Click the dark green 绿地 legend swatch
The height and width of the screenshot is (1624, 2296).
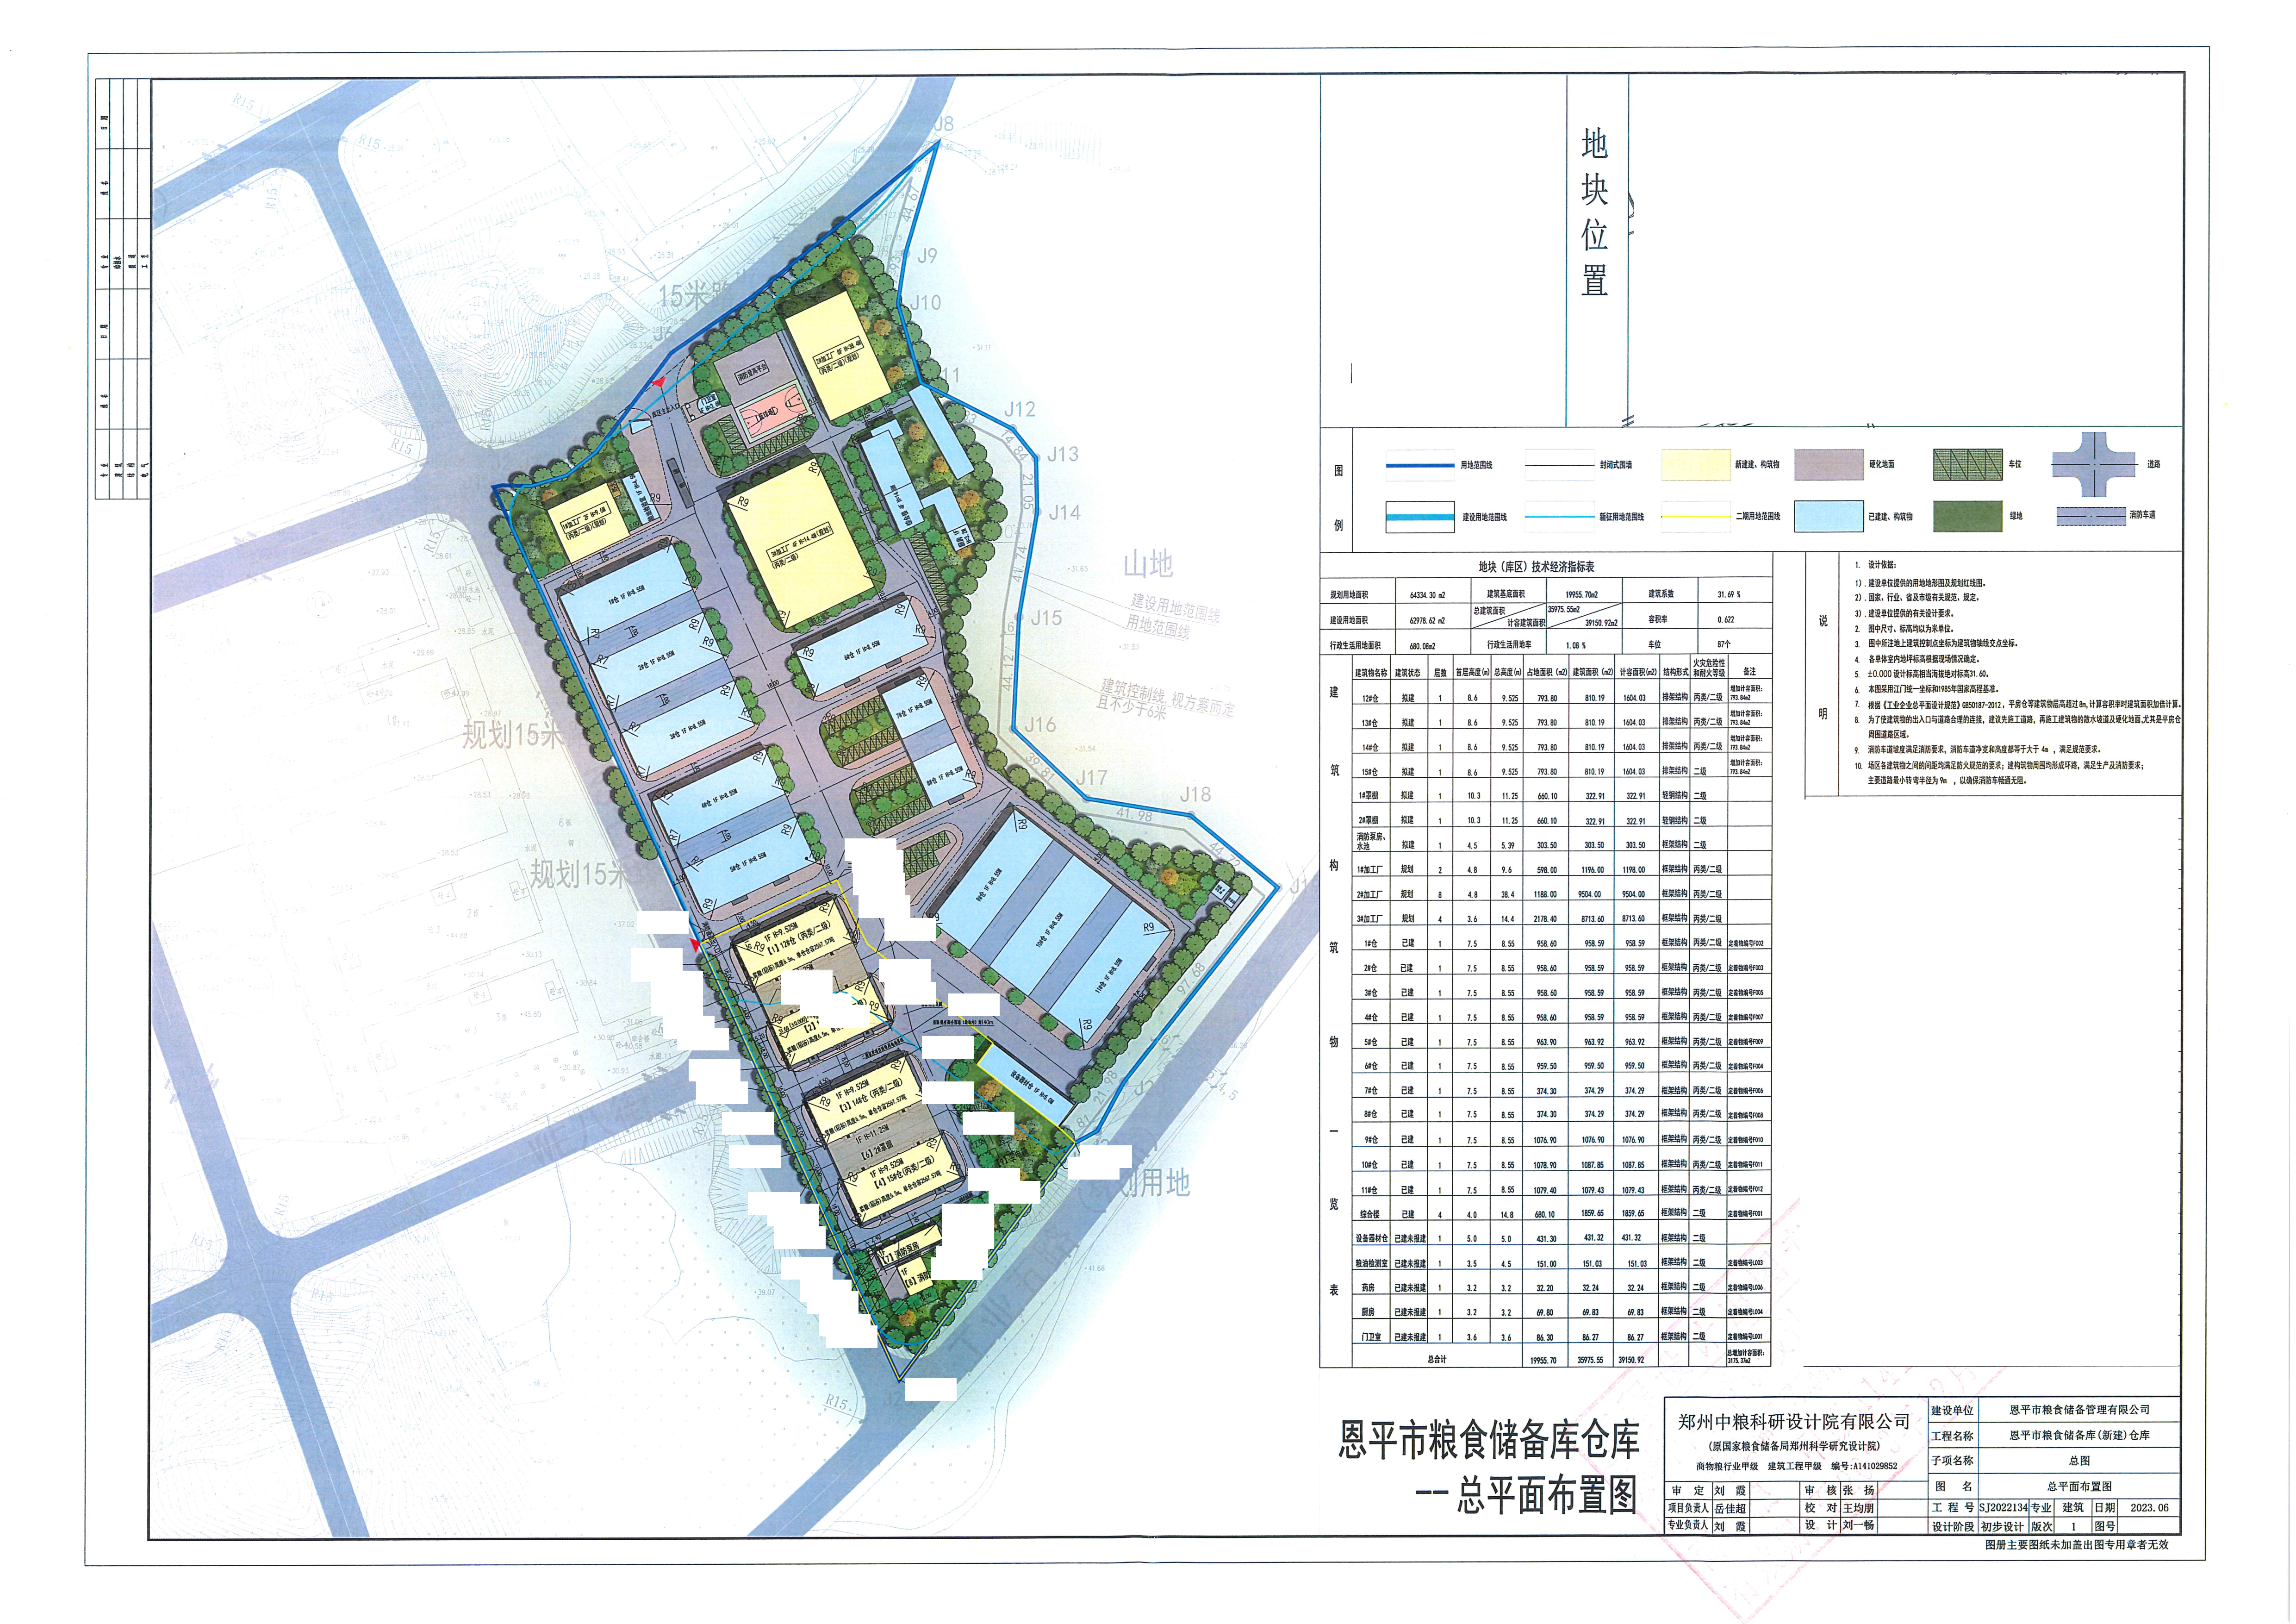1967,517
